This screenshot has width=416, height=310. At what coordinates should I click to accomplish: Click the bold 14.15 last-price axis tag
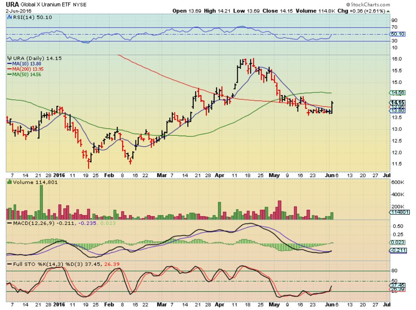click(x=397, y=103)
